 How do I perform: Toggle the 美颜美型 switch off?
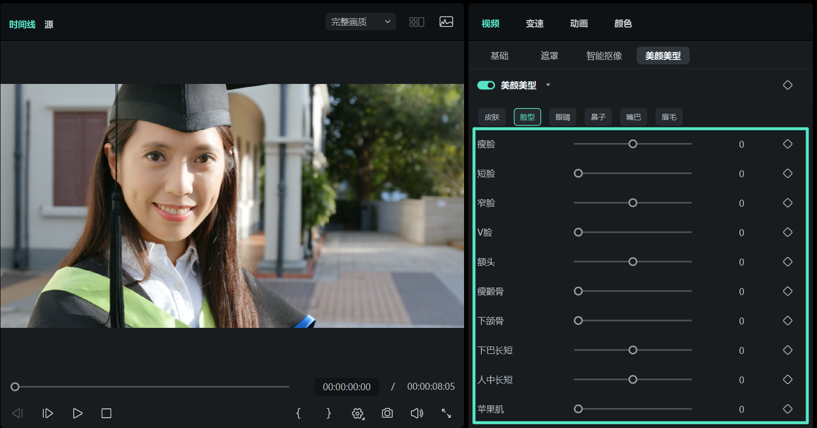point(486,85)
